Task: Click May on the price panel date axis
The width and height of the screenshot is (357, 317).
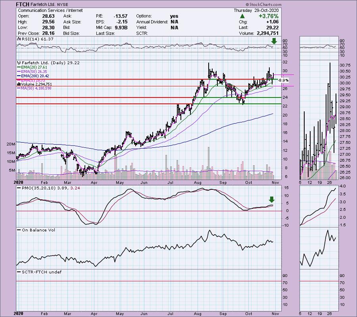Action: pyautogui.click(x=120, y=183)
